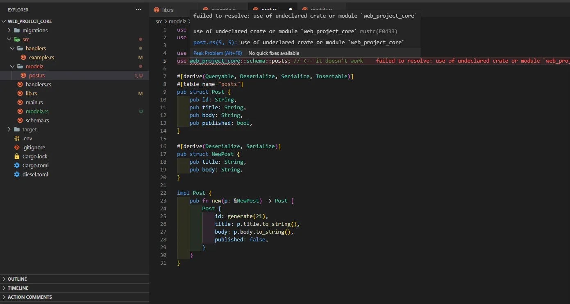Screen dimensions: 570x304
Task: Open the Explorer more actions ellipsis menu
Action: point(139,9)
